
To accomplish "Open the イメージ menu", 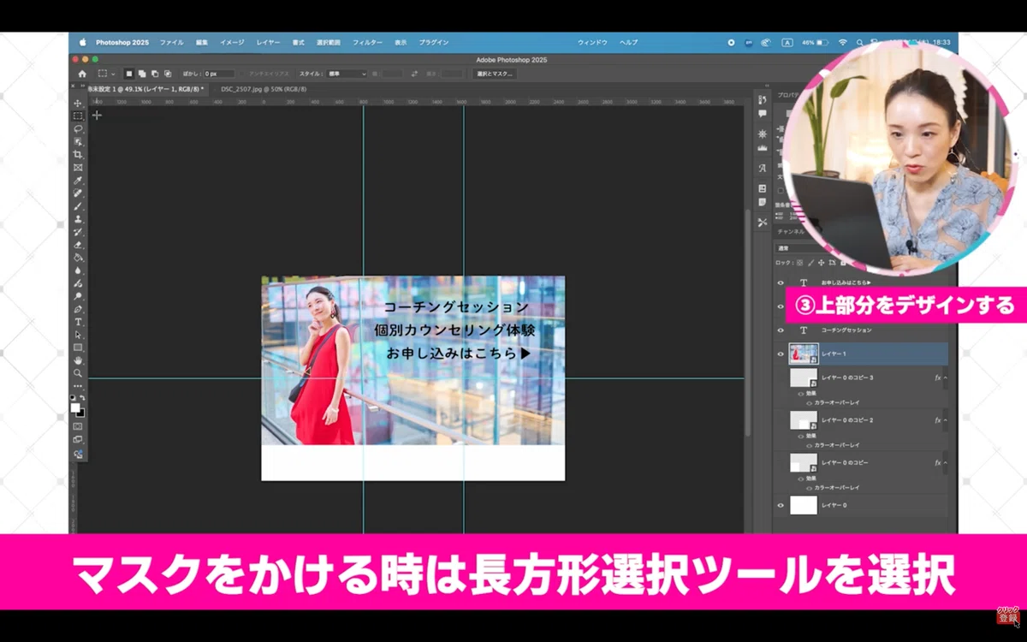I will tap(232, 42).
